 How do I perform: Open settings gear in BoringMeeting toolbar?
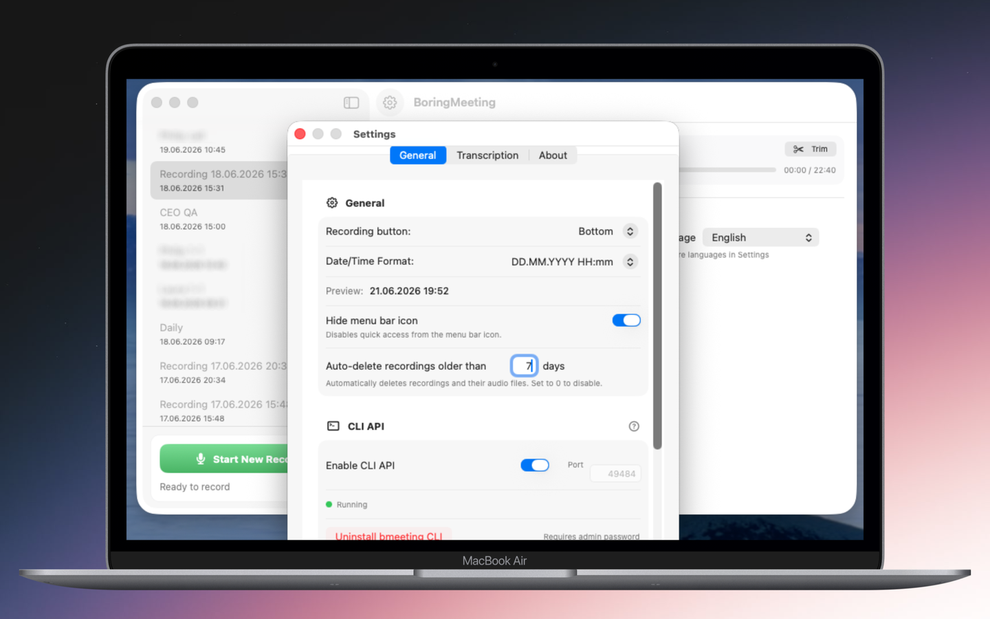(x=390, y=102)
